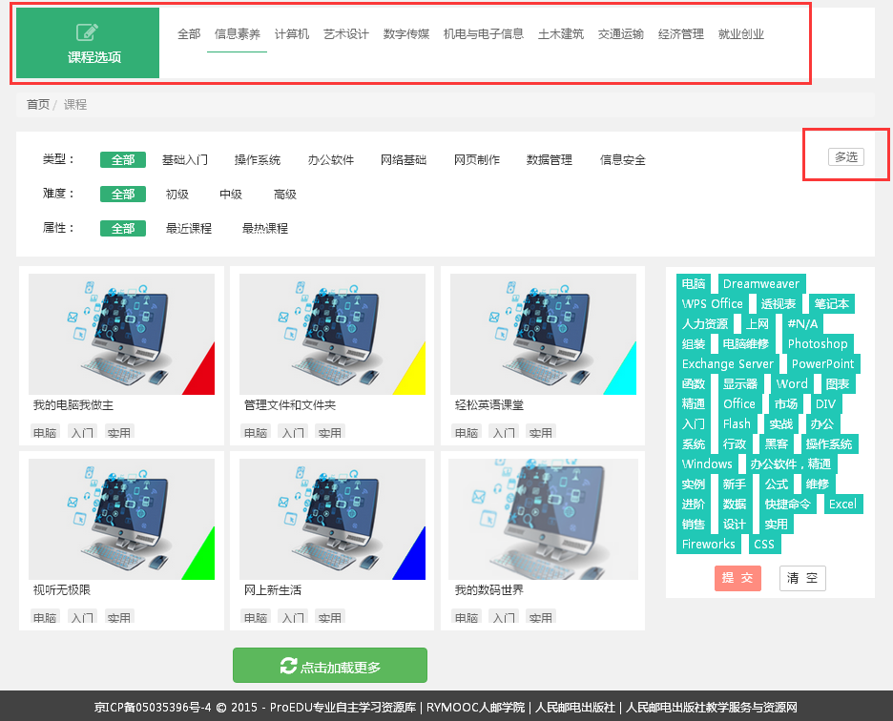The image size is (893, 721).
Task: Select the Photoshop tag in the tag cloud
Action: click(819, 343)
